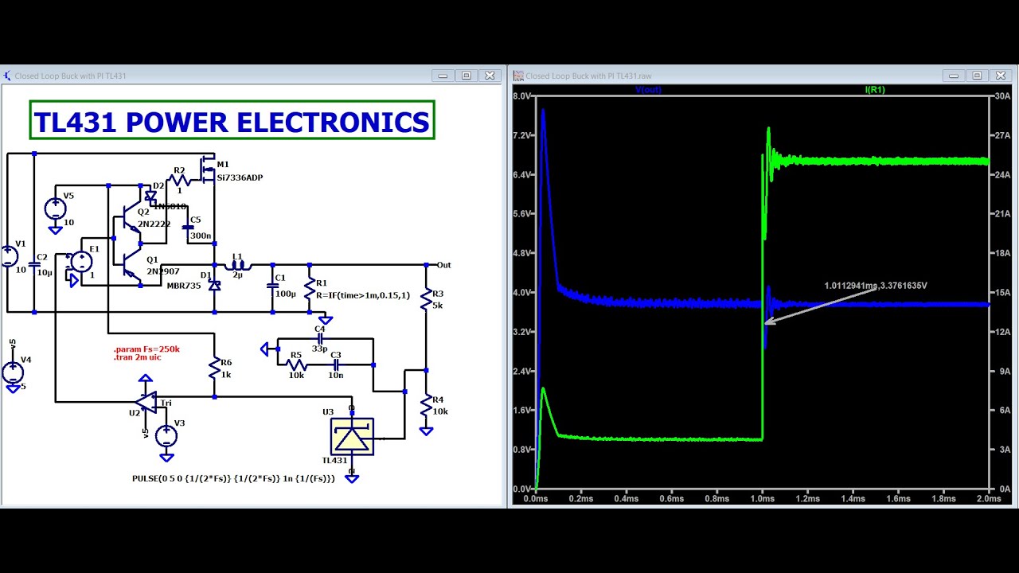
Task: Click the Q1 2N2907 transistor symbol
Action: pyautogui.click(x=132, y=264)
